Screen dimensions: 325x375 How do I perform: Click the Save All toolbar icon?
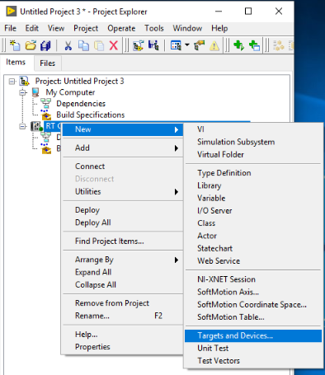(45, 45)
